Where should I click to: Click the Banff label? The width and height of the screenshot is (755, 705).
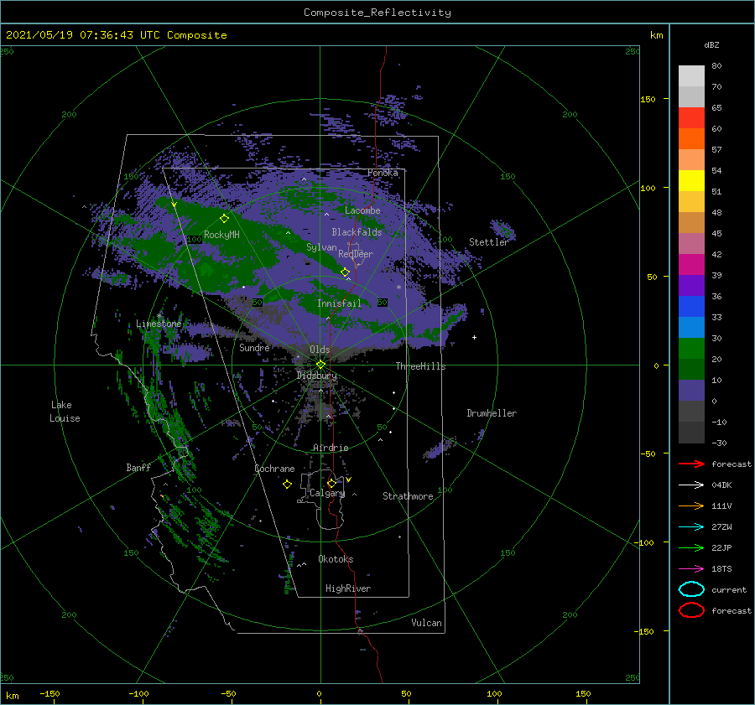(138, 467)
